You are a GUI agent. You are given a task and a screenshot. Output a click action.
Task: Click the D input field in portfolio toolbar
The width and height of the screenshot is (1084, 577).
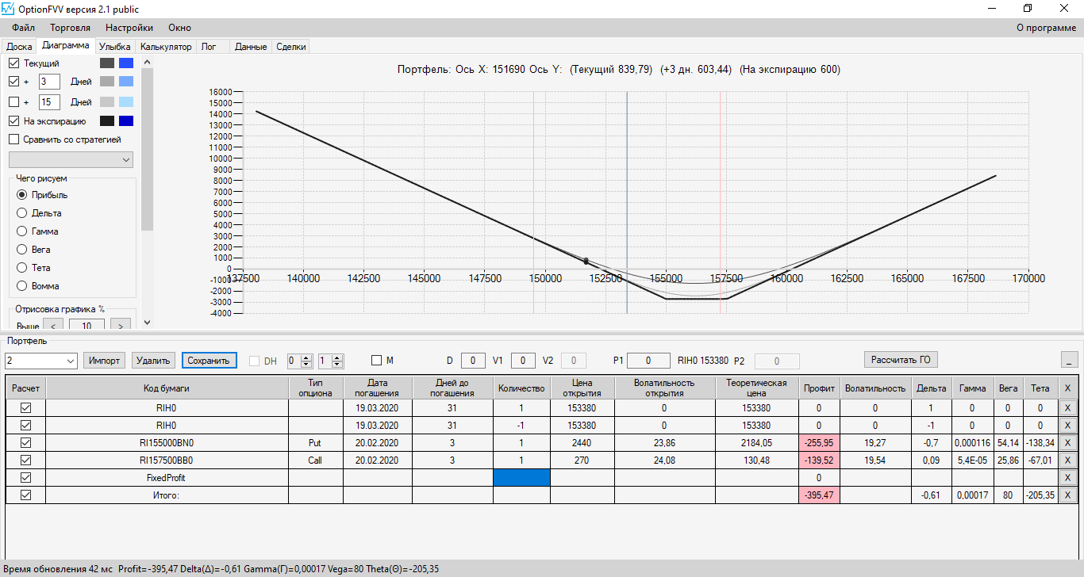[473, 361]
